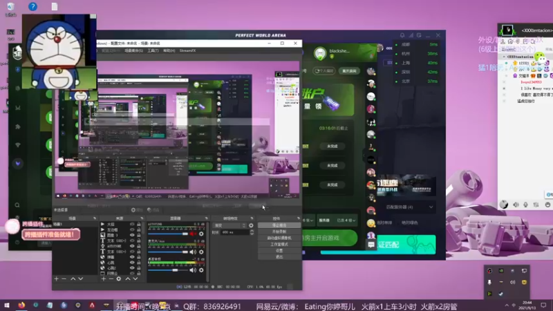Open source properties gear below Sources list

point(119,279)
